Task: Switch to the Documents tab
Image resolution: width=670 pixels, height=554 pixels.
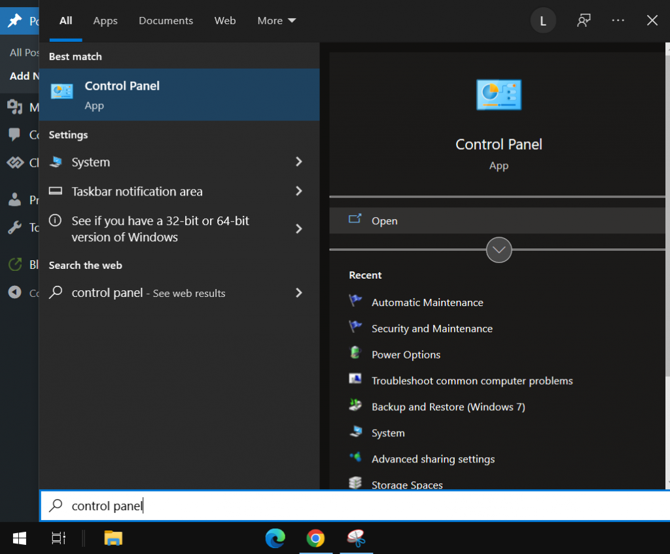Action: (166, 20)
